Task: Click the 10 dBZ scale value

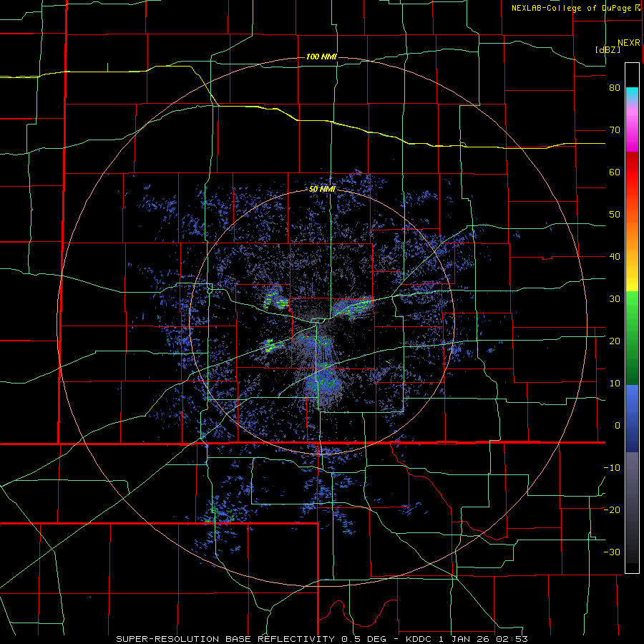Action: [x=615, y=384]
